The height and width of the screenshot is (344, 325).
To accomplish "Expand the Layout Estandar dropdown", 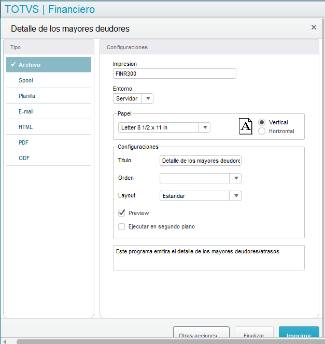I will point(201,196).
